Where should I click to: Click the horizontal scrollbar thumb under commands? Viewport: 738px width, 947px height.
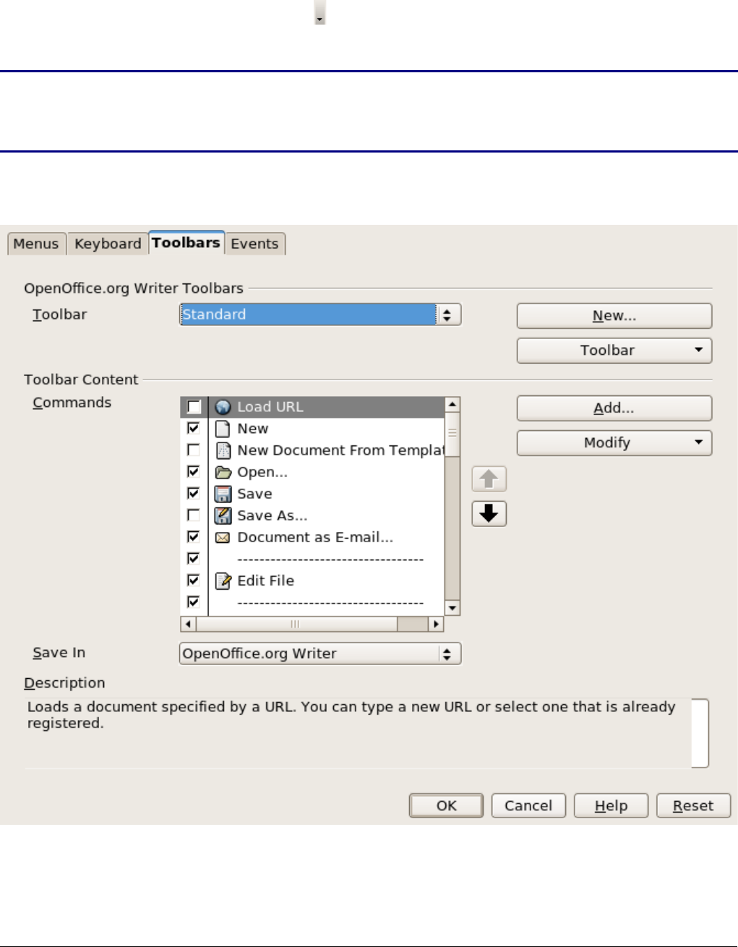(296, 624)
